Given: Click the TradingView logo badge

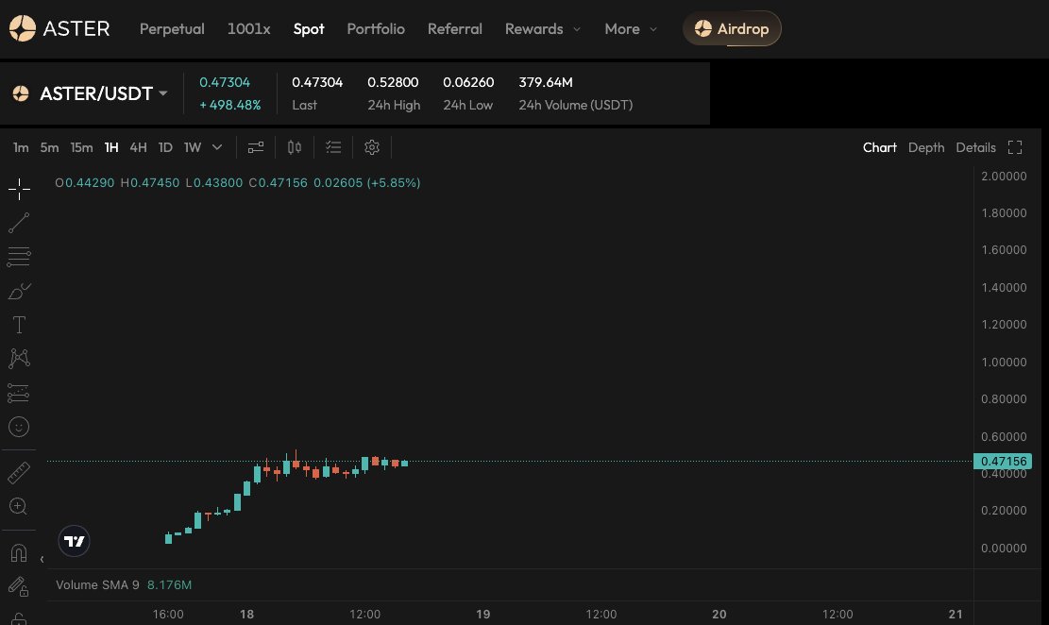Looking at the screenshot, I should pos(75,541).
